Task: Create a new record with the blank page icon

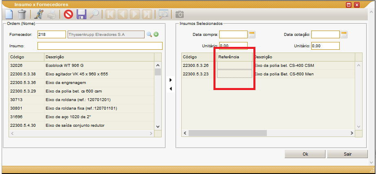Action: click(x=9, y=14)
